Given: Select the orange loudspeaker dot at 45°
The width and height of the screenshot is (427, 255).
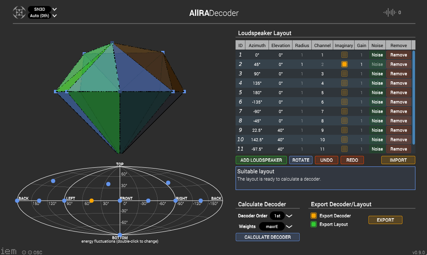Looking at the screenshot, I should coord(92,201).
